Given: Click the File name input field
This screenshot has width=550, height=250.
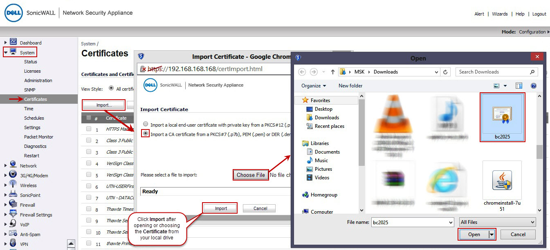Looking at the screenshot, I should (412, 222).
